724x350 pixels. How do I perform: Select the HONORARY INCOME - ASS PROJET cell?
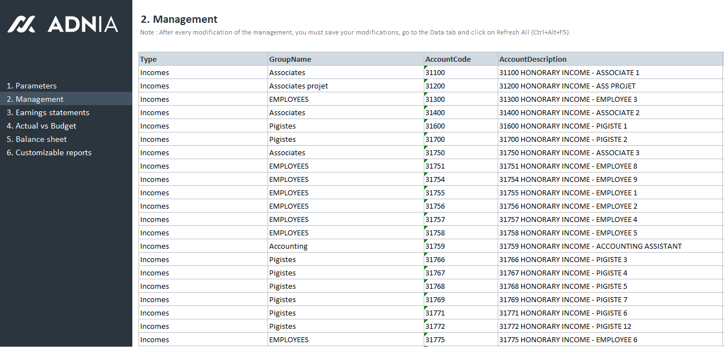[567, 86]
